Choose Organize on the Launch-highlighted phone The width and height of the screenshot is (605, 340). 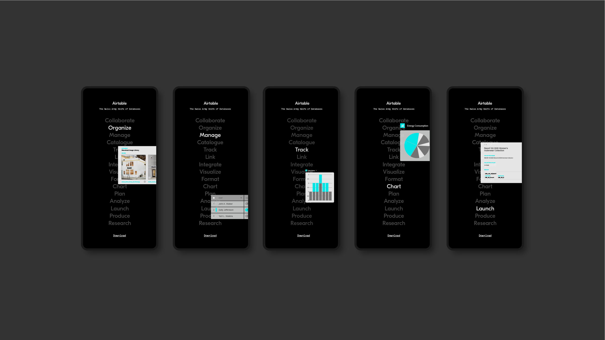(x=485, y=128)
